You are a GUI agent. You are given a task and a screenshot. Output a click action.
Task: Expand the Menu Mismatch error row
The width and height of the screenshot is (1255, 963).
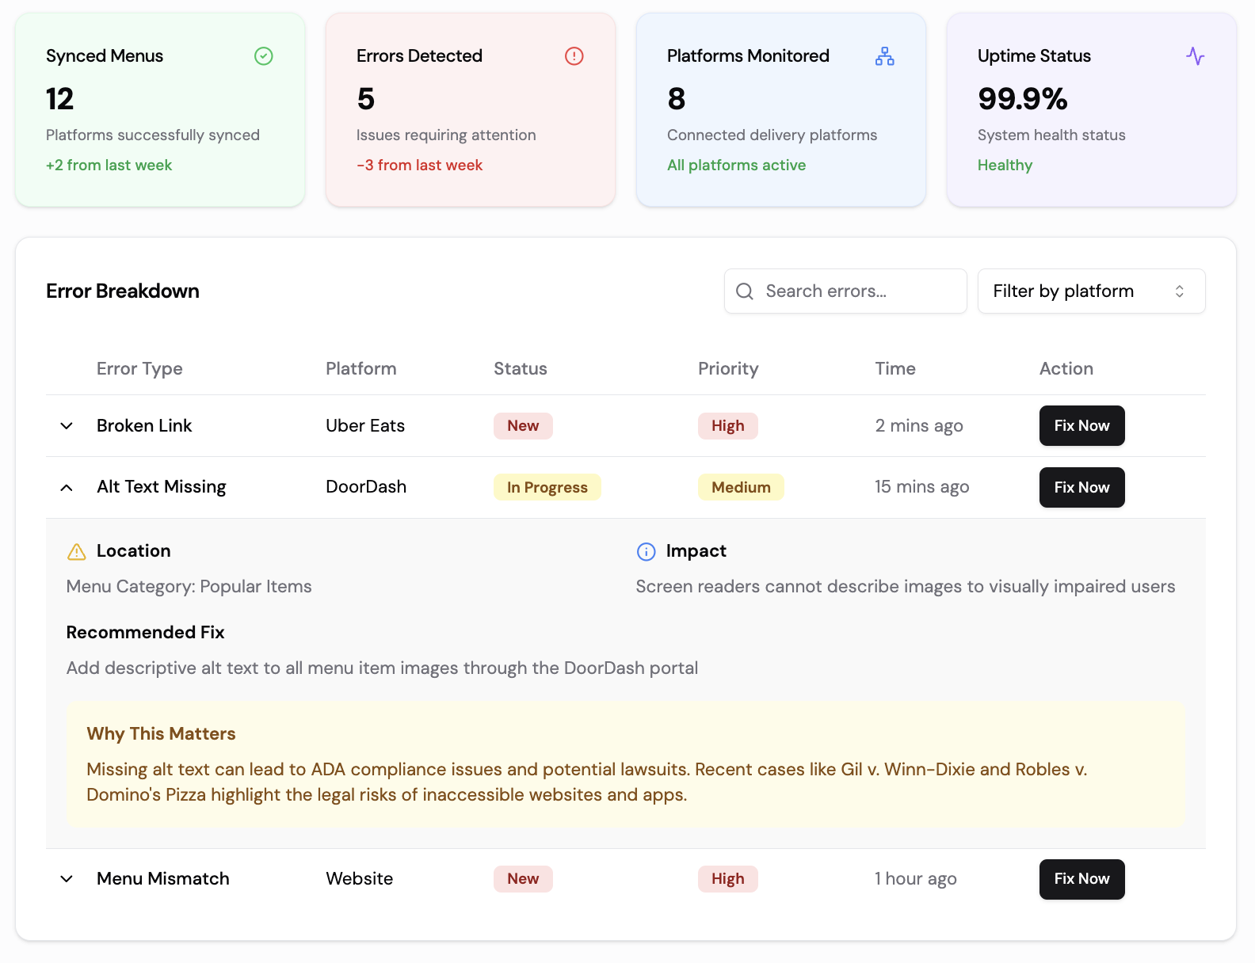tap(67, 879)
